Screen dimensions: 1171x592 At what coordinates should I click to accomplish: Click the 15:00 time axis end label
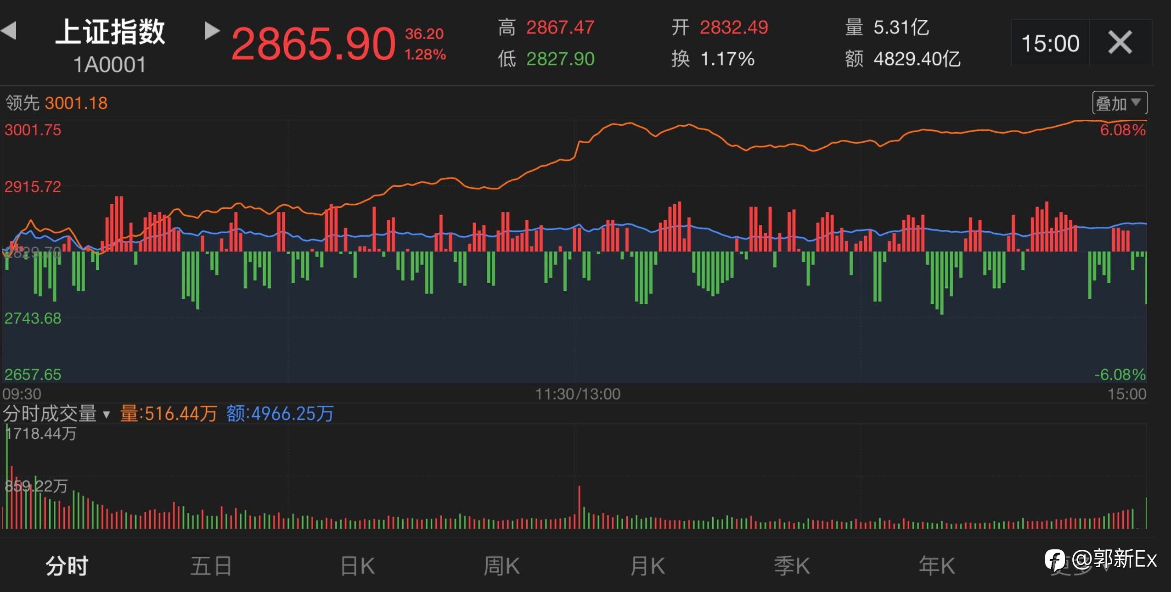click(x=1127, y=394)
